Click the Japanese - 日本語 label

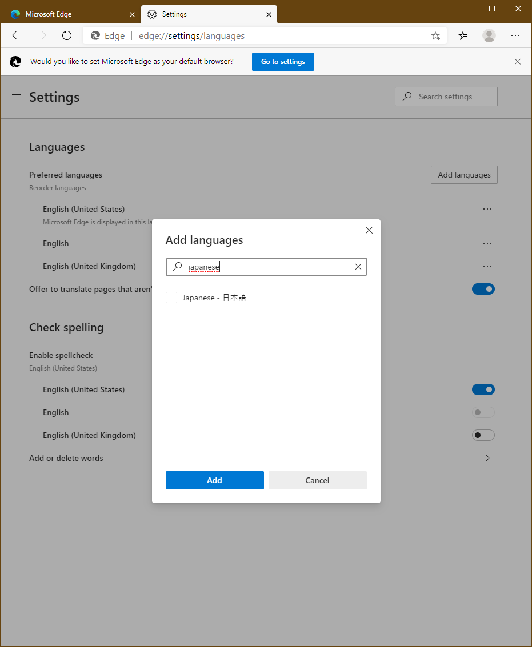pyautogui.click(x=214, y=298)
